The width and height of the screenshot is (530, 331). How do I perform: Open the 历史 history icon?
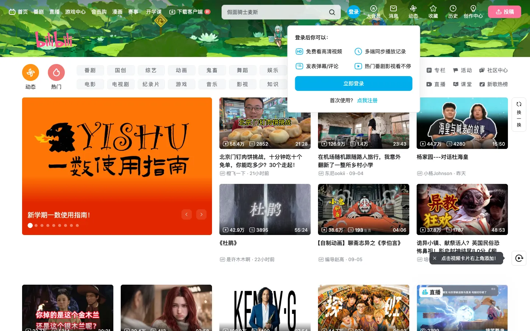[453, 12]
